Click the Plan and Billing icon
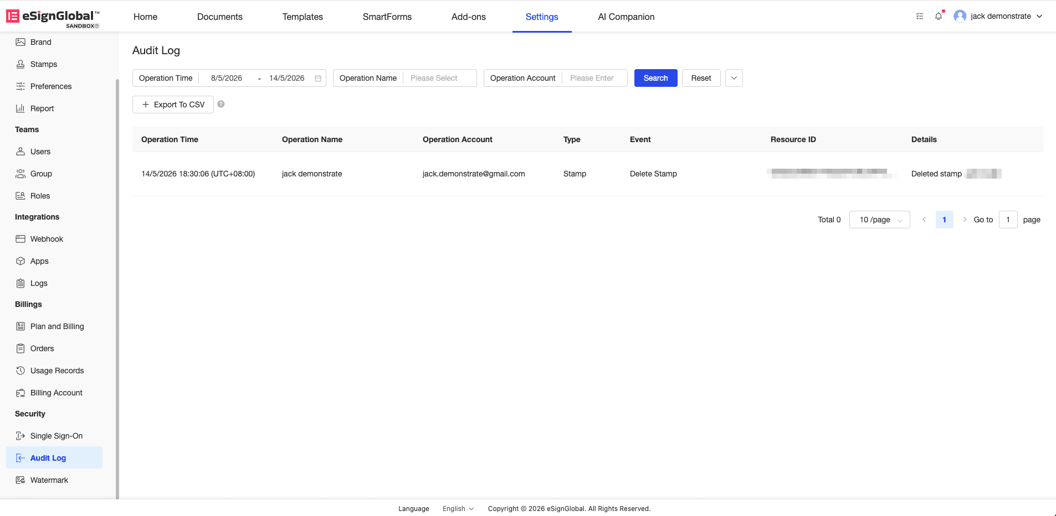The image size is (1056, 516). 20,326
